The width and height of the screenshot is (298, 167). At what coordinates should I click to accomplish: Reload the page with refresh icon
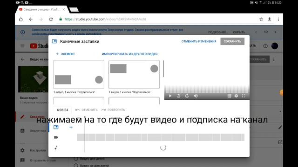click(51, 19)
